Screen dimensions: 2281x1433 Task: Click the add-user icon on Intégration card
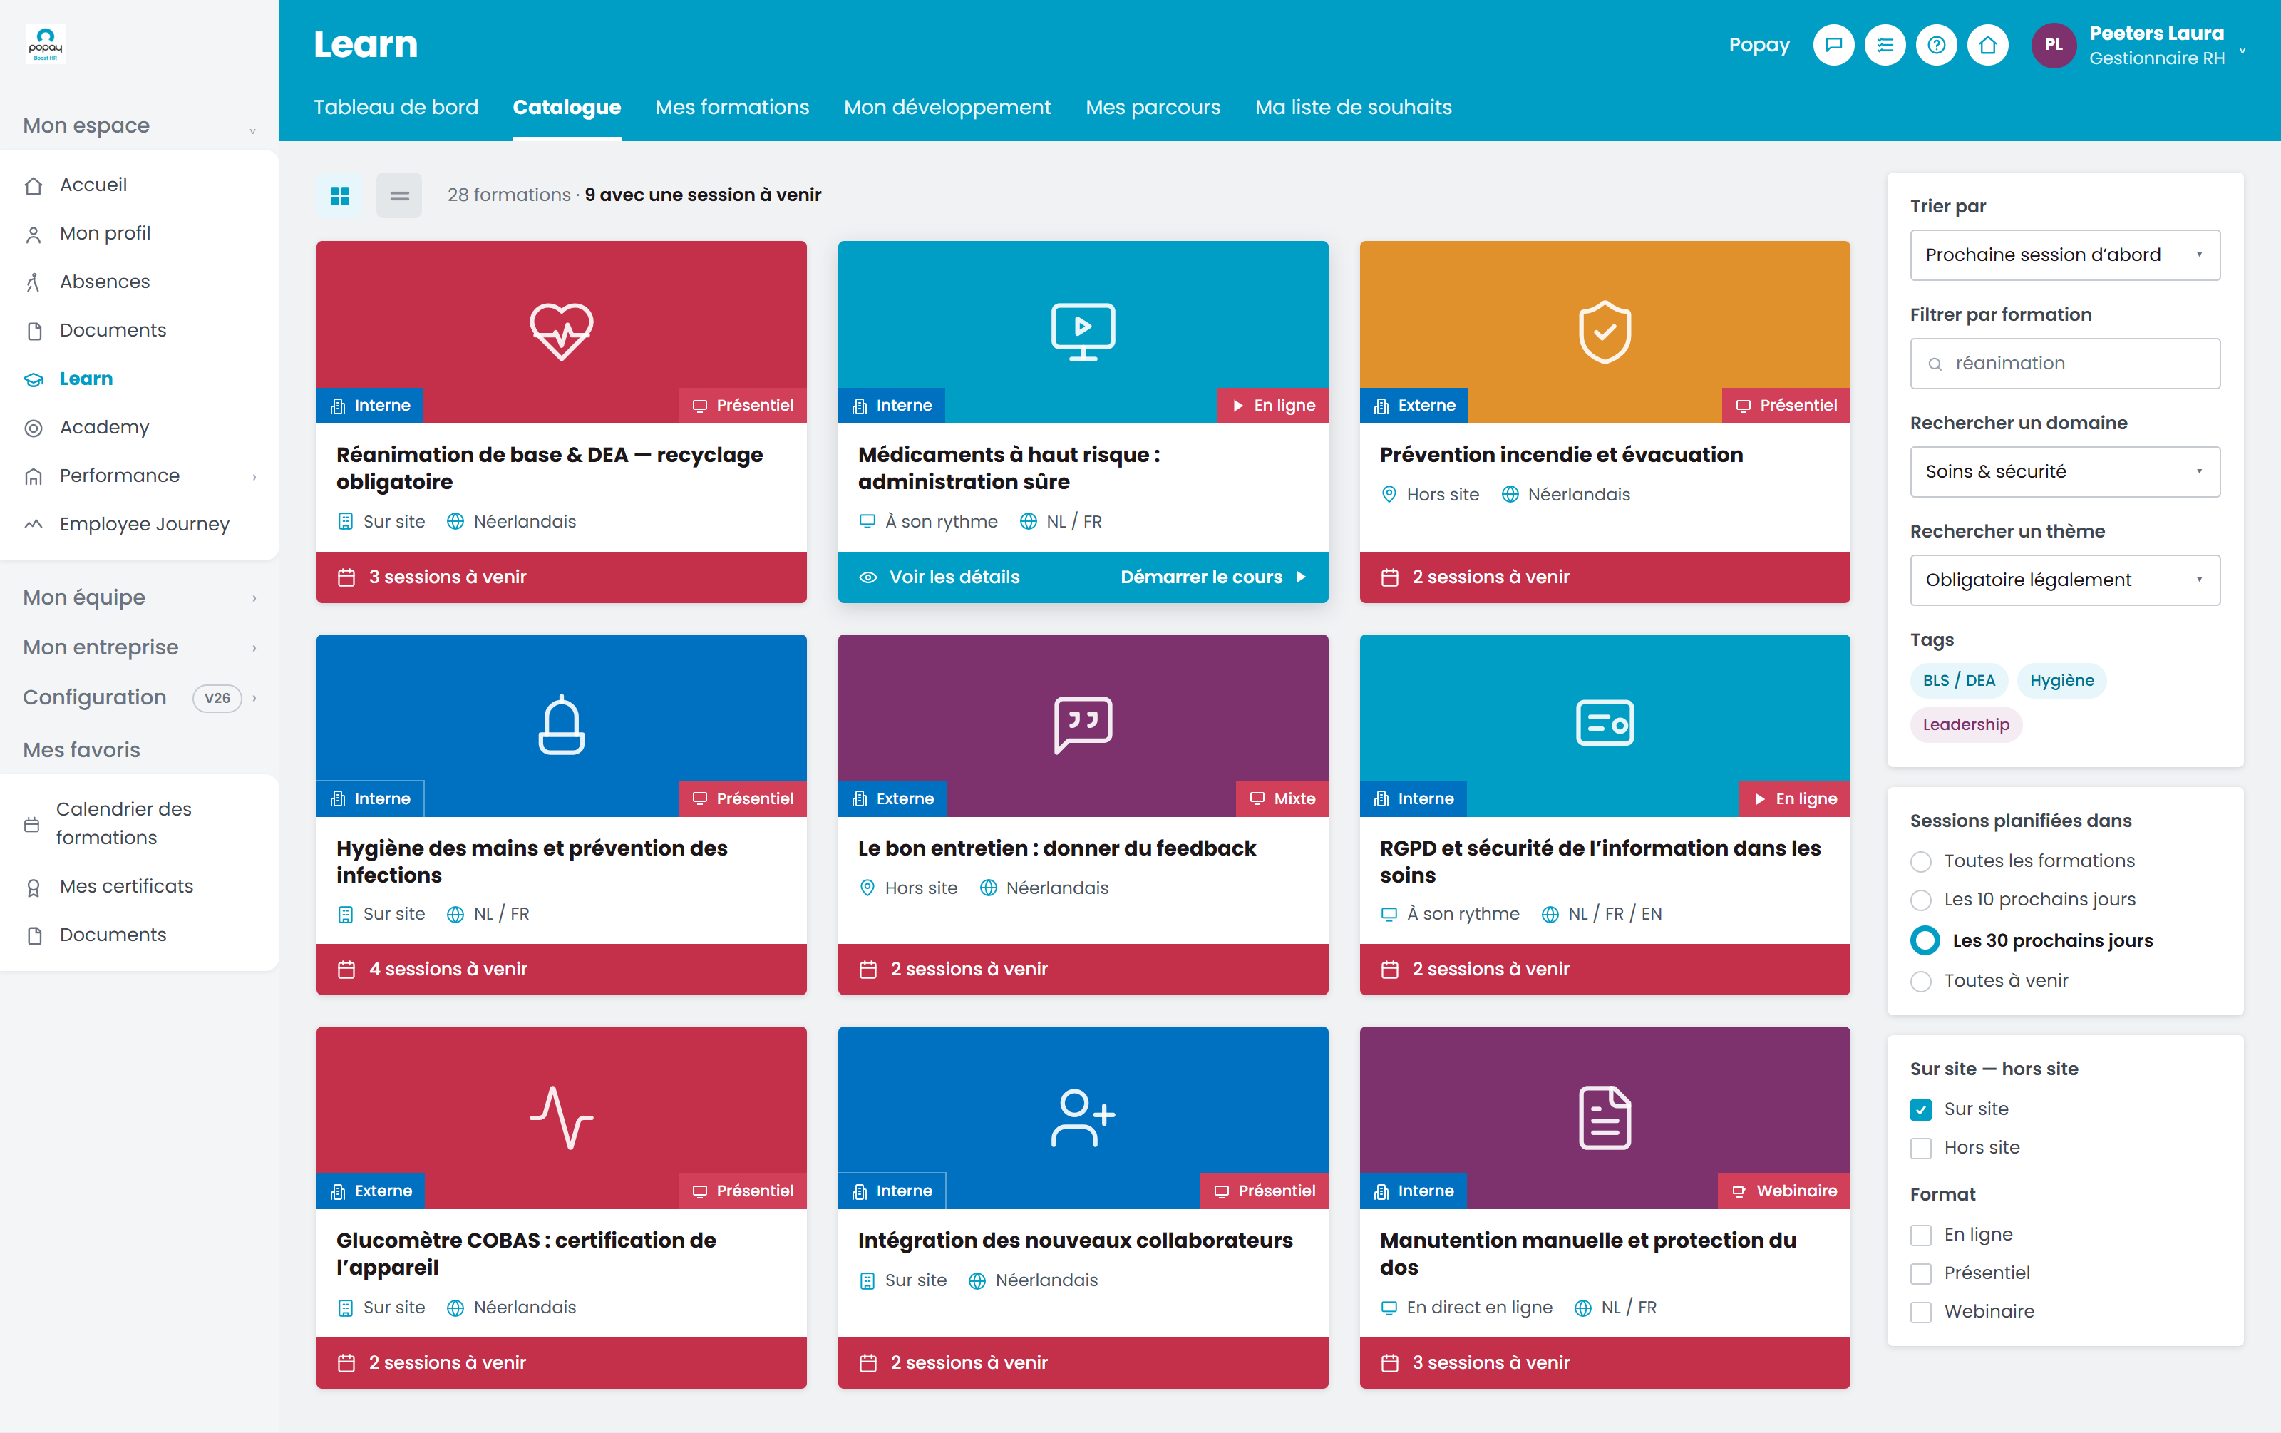coord(1083,1118)
